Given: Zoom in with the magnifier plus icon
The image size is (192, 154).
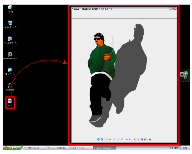Looking at the screenshot, I should click(118, 139).
